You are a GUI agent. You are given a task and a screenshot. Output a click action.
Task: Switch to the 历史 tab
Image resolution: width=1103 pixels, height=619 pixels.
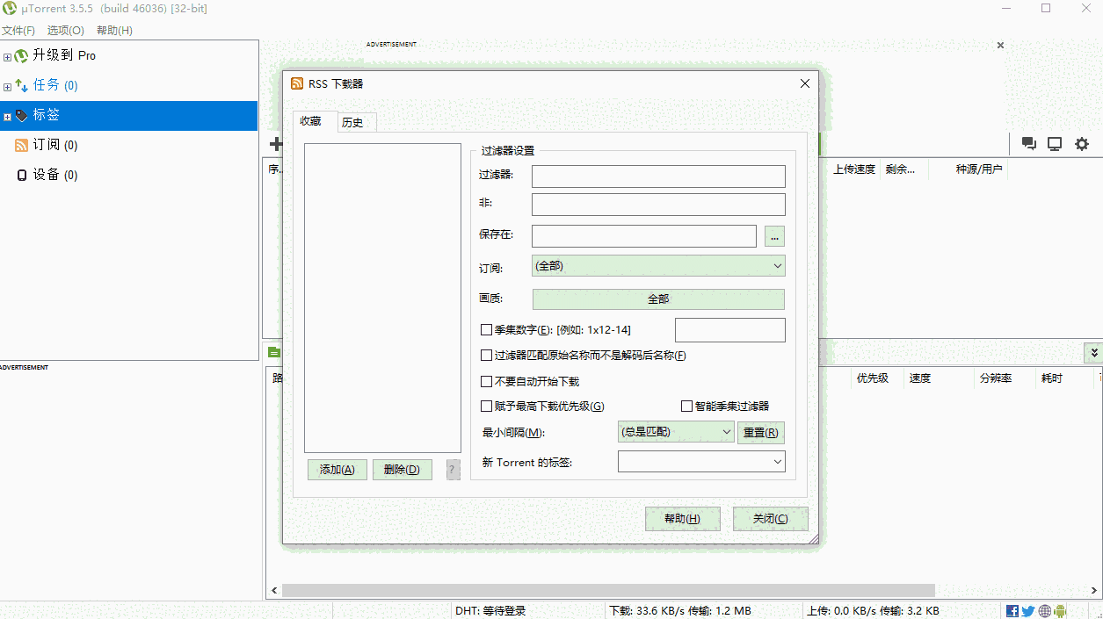[355, 122]
